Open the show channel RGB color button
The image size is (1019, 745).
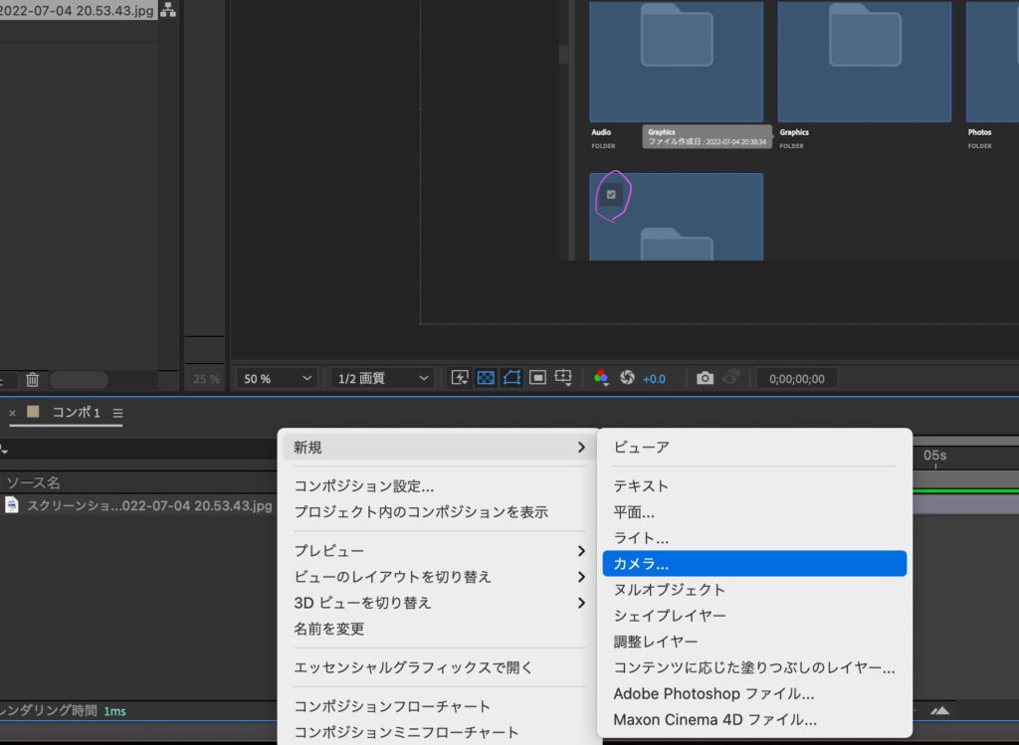tap(601, 378)
